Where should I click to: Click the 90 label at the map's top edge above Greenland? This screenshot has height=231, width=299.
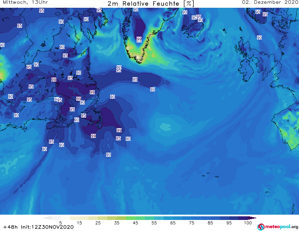[136, 9]
